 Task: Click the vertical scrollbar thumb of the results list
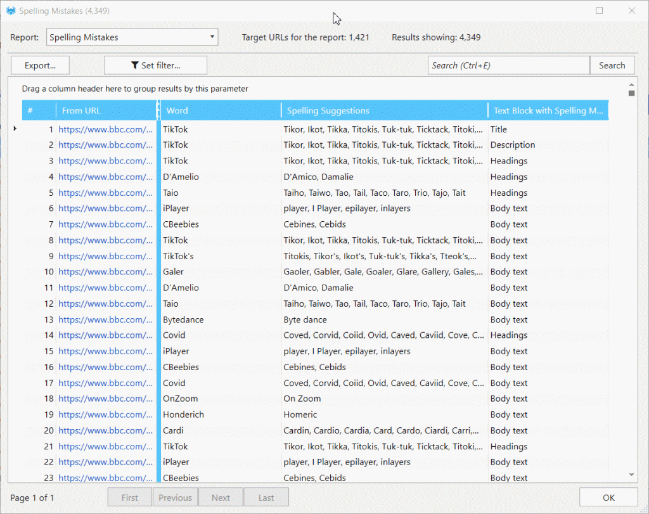pyautogui.click(x=632, y=94)
